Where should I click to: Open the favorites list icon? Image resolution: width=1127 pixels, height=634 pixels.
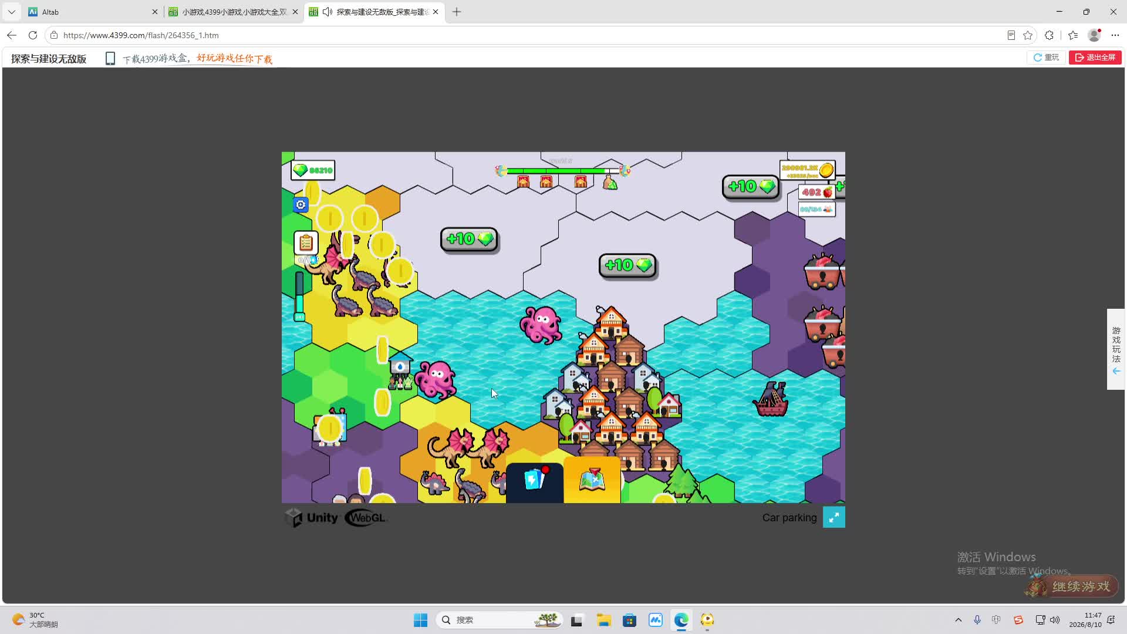click(x=1073, y=35)
